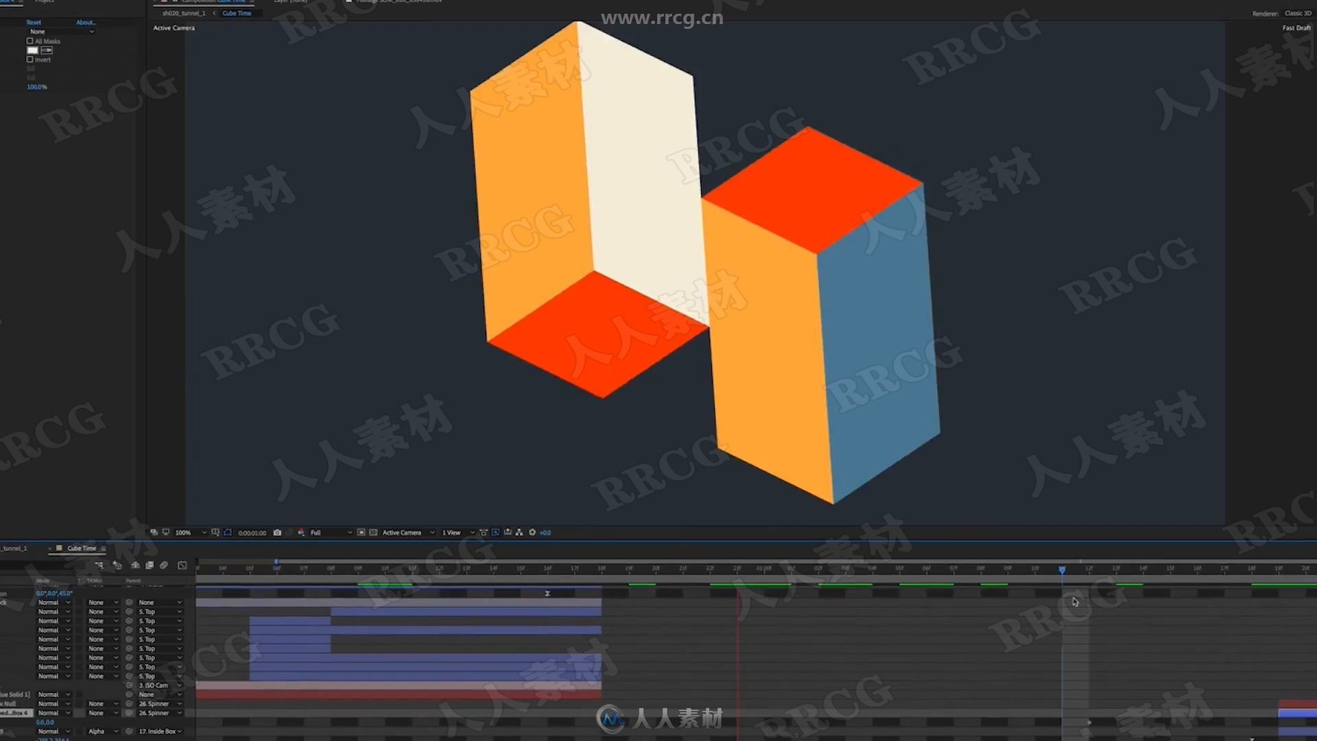
Task: Toggle Draft 3D icon in timeline
Action: 117,565
